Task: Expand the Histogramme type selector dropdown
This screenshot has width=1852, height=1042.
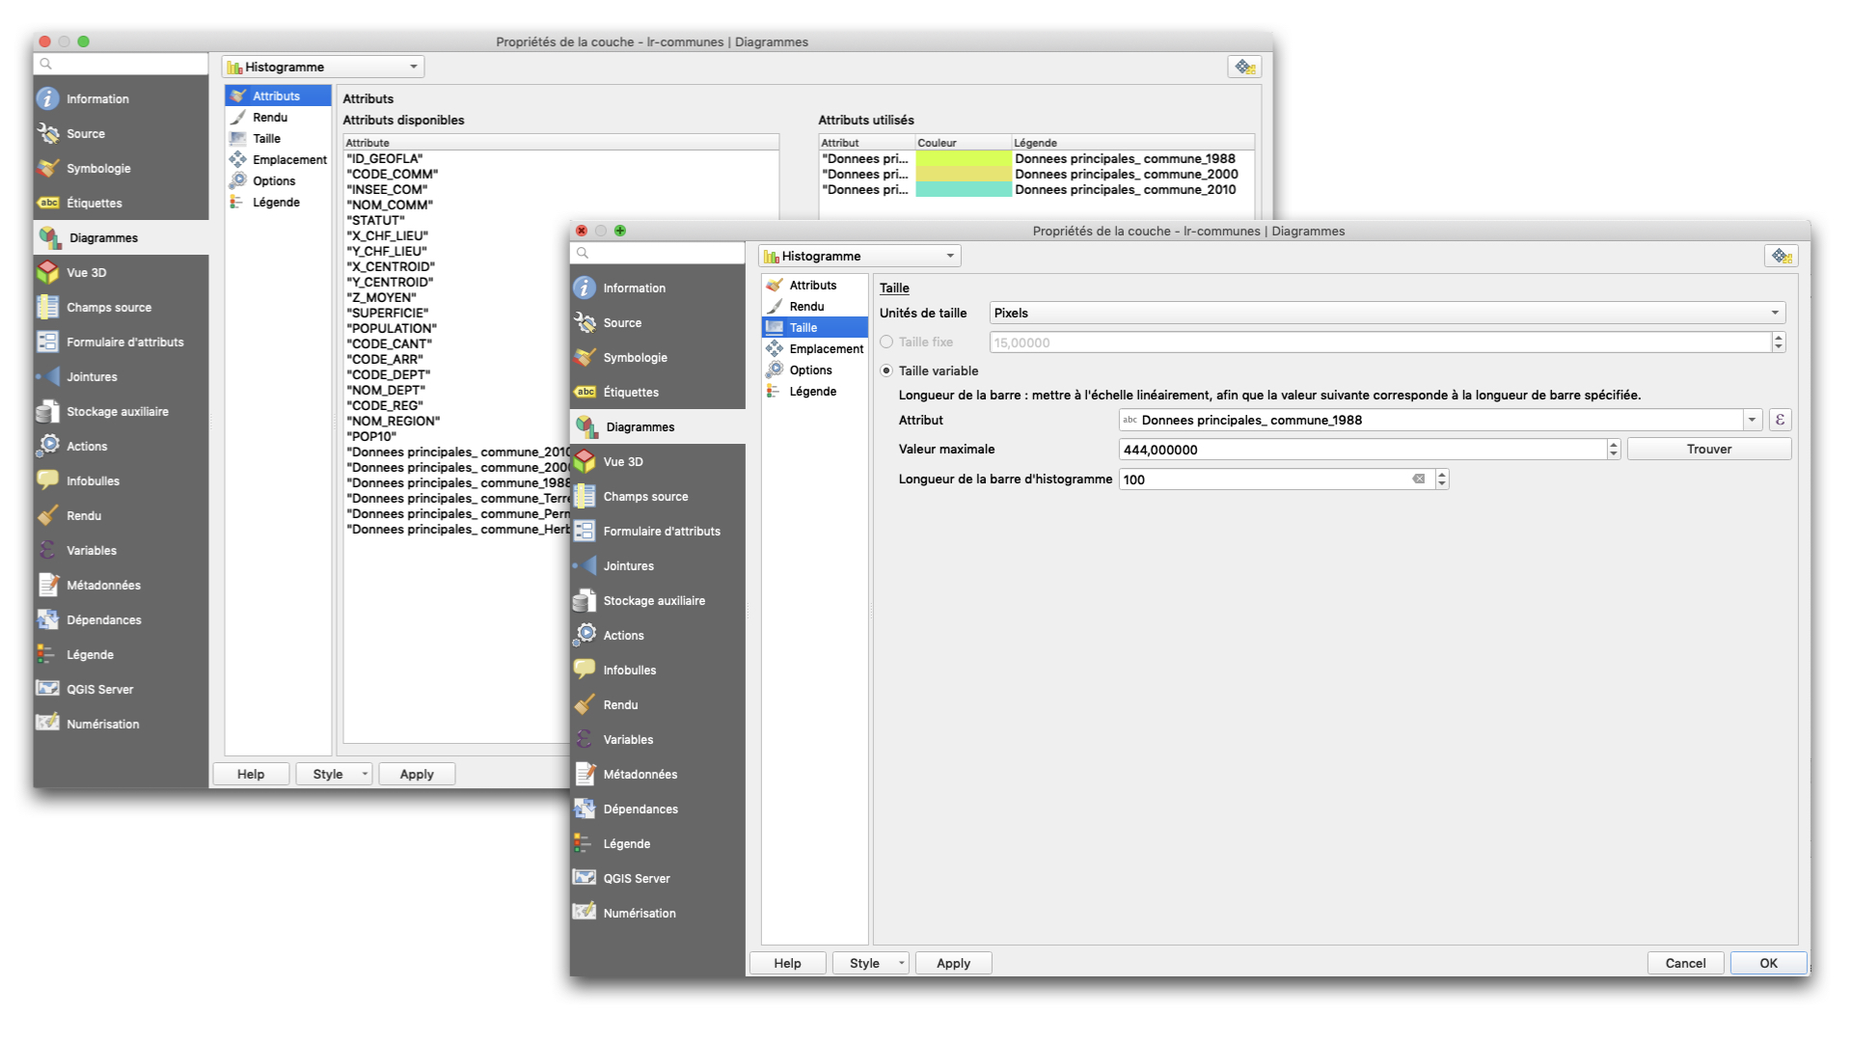Action: [x=950, y=256]
